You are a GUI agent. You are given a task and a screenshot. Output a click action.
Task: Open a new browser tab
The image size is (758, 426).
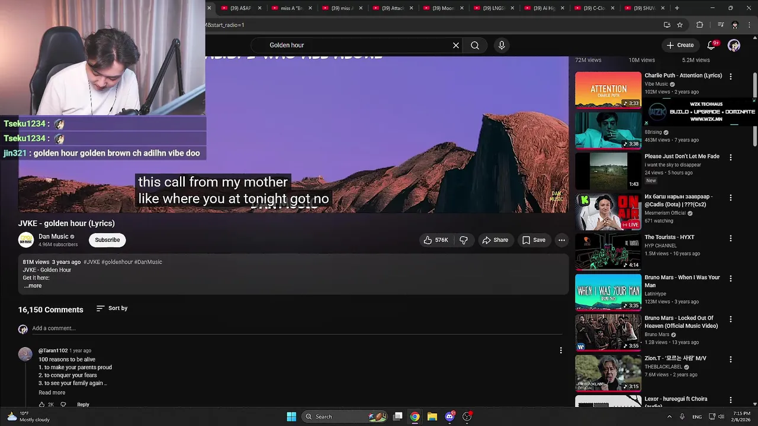coord(677,8)
